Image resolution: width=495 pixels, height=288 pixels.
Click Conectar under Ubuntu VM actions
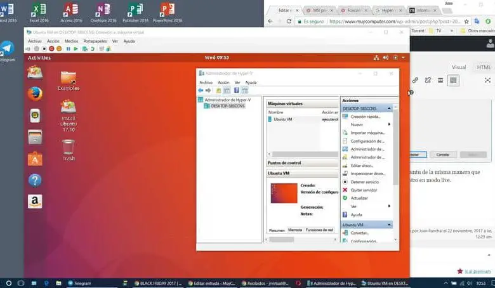point(360,233)
